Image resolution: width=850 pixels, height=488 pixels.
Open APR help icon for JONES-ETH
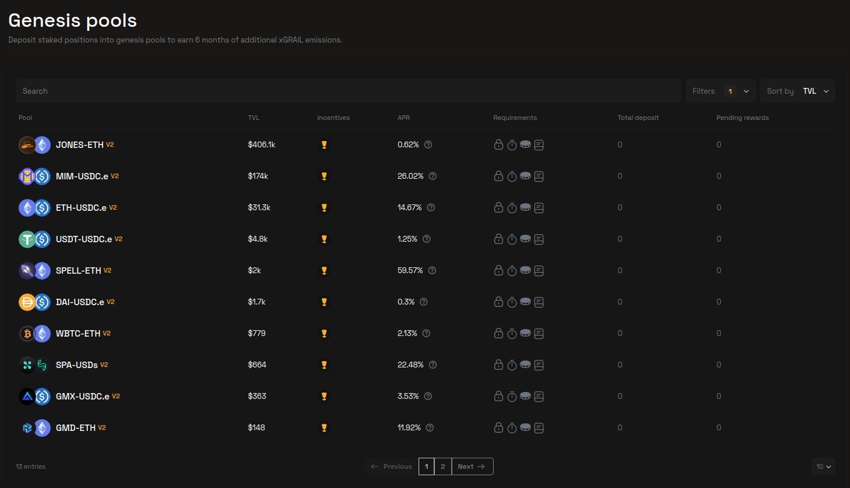coord(428,144)
